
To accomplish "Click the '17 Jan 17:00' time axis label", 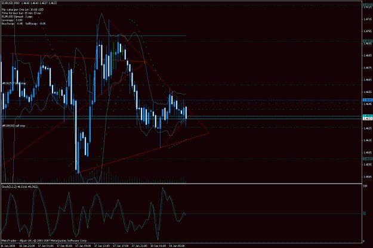I will coord(121,246).
